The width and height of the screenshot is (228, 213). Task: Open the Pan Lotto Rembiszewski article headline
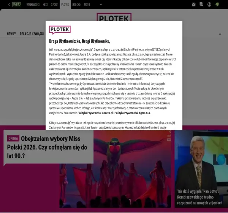(199, 197)
